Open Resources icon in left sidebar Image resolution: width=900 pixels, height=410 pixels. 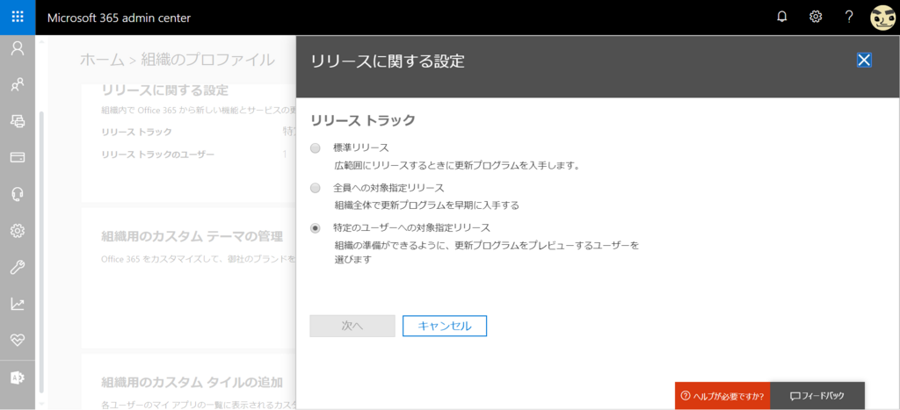click(x=18, y=121)
